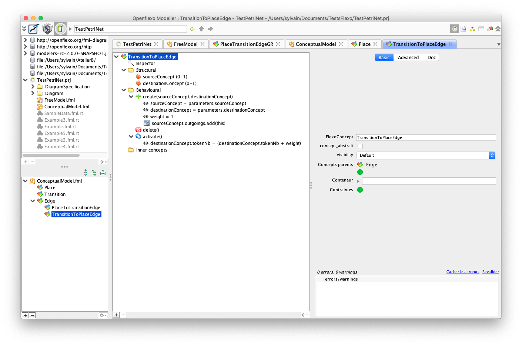Image resolution: width=522 pixels, height=346 pixels.
Task: Go up one level with the up arrow
Action: (201, 29)
